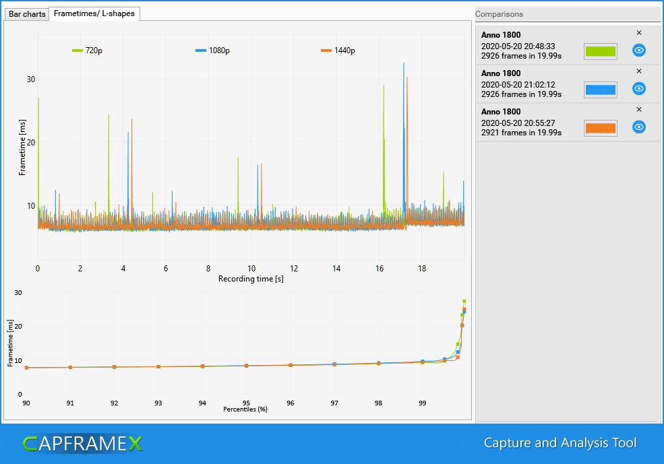The height and width of the screenshot is (464, 664).
Task: Click the orange 1440p legend marker
Action: [325, 50]
